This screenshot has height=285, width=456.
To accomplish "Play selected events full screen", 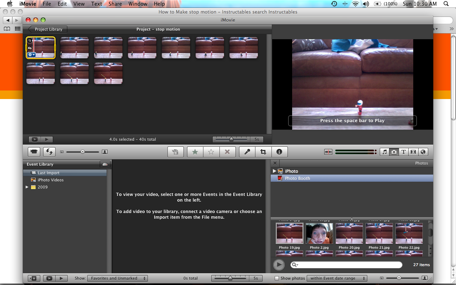I will click(x=50, y=278).
